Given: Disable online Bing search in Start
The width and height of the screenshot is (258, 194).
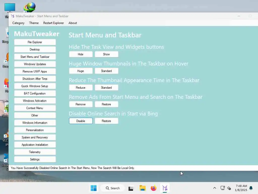Looking at the screenshot, I should point(81,121).
